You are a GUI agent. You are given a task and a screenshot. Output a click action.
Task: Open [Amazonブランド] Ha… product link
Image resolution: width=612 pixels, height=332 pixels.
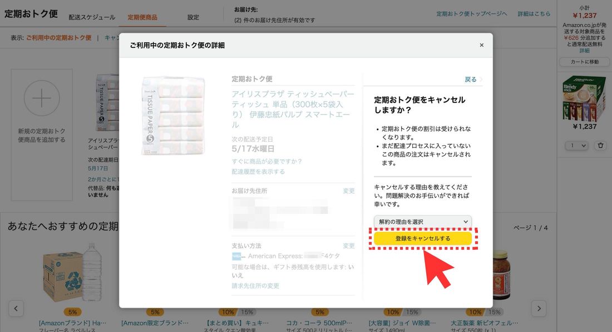click(72, 323)
